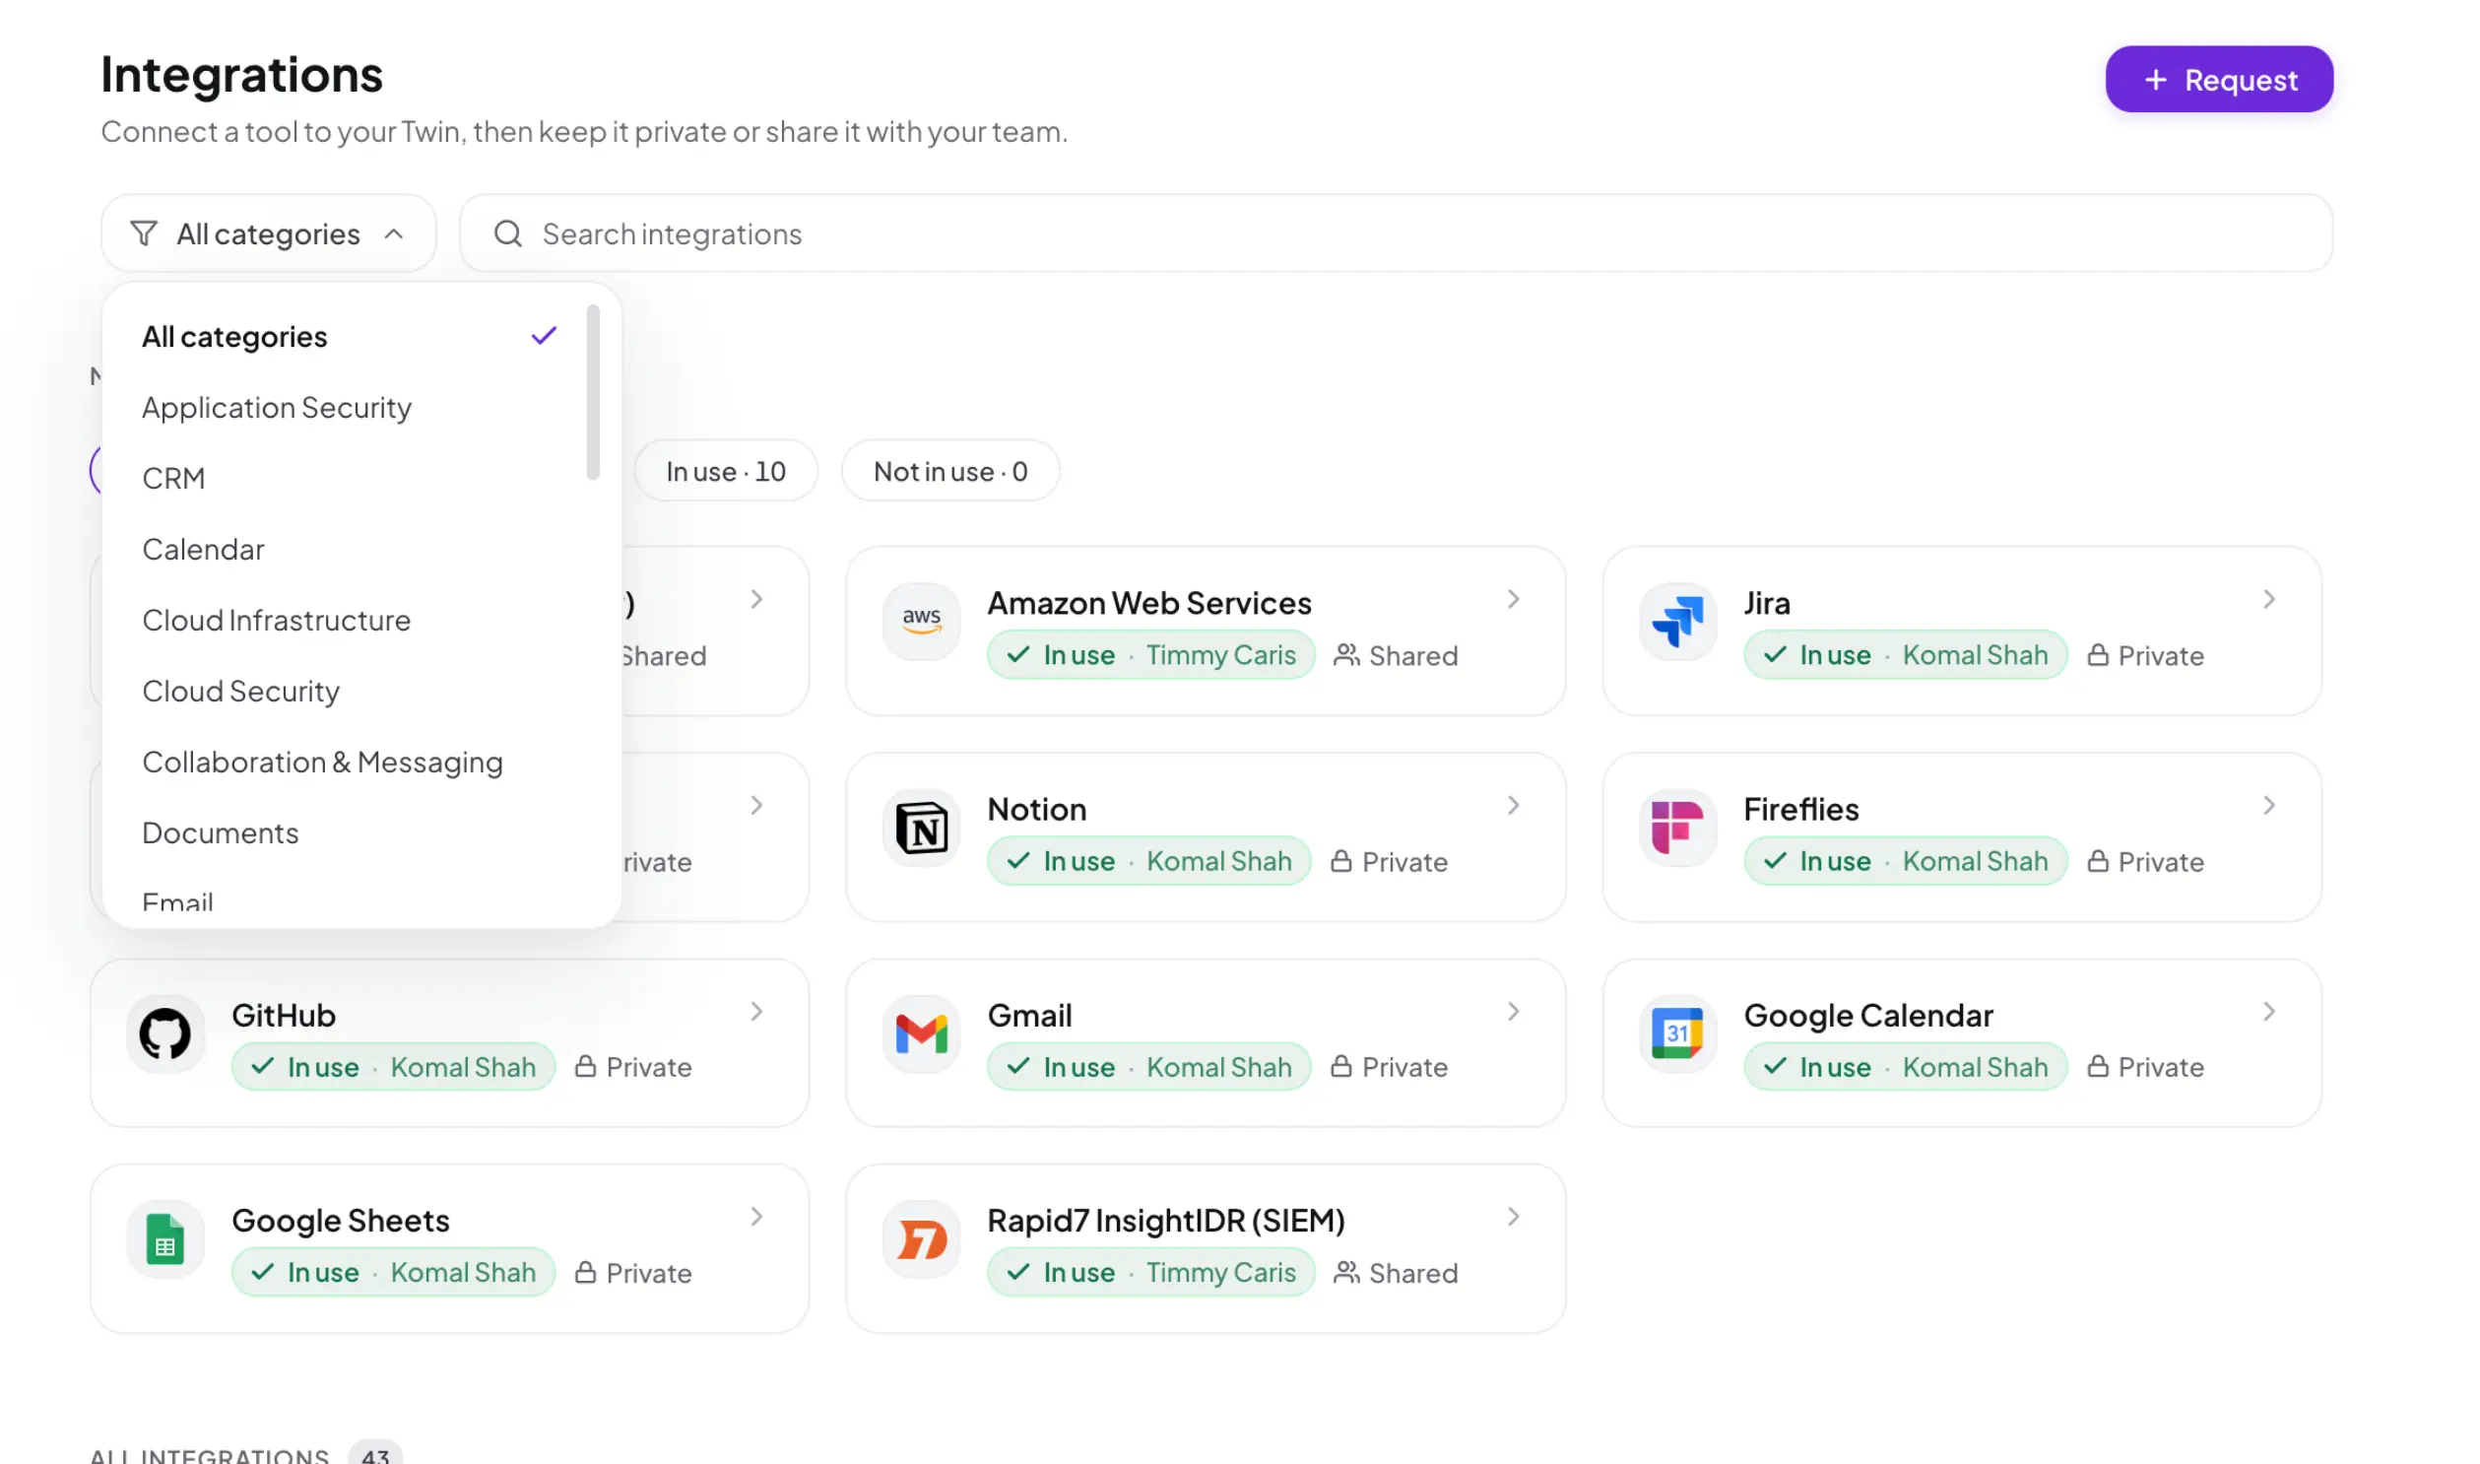Viewport: 2480px width, 1464px height.
Task: Click the lock icon on Jira card
Action: [2098, 655]
